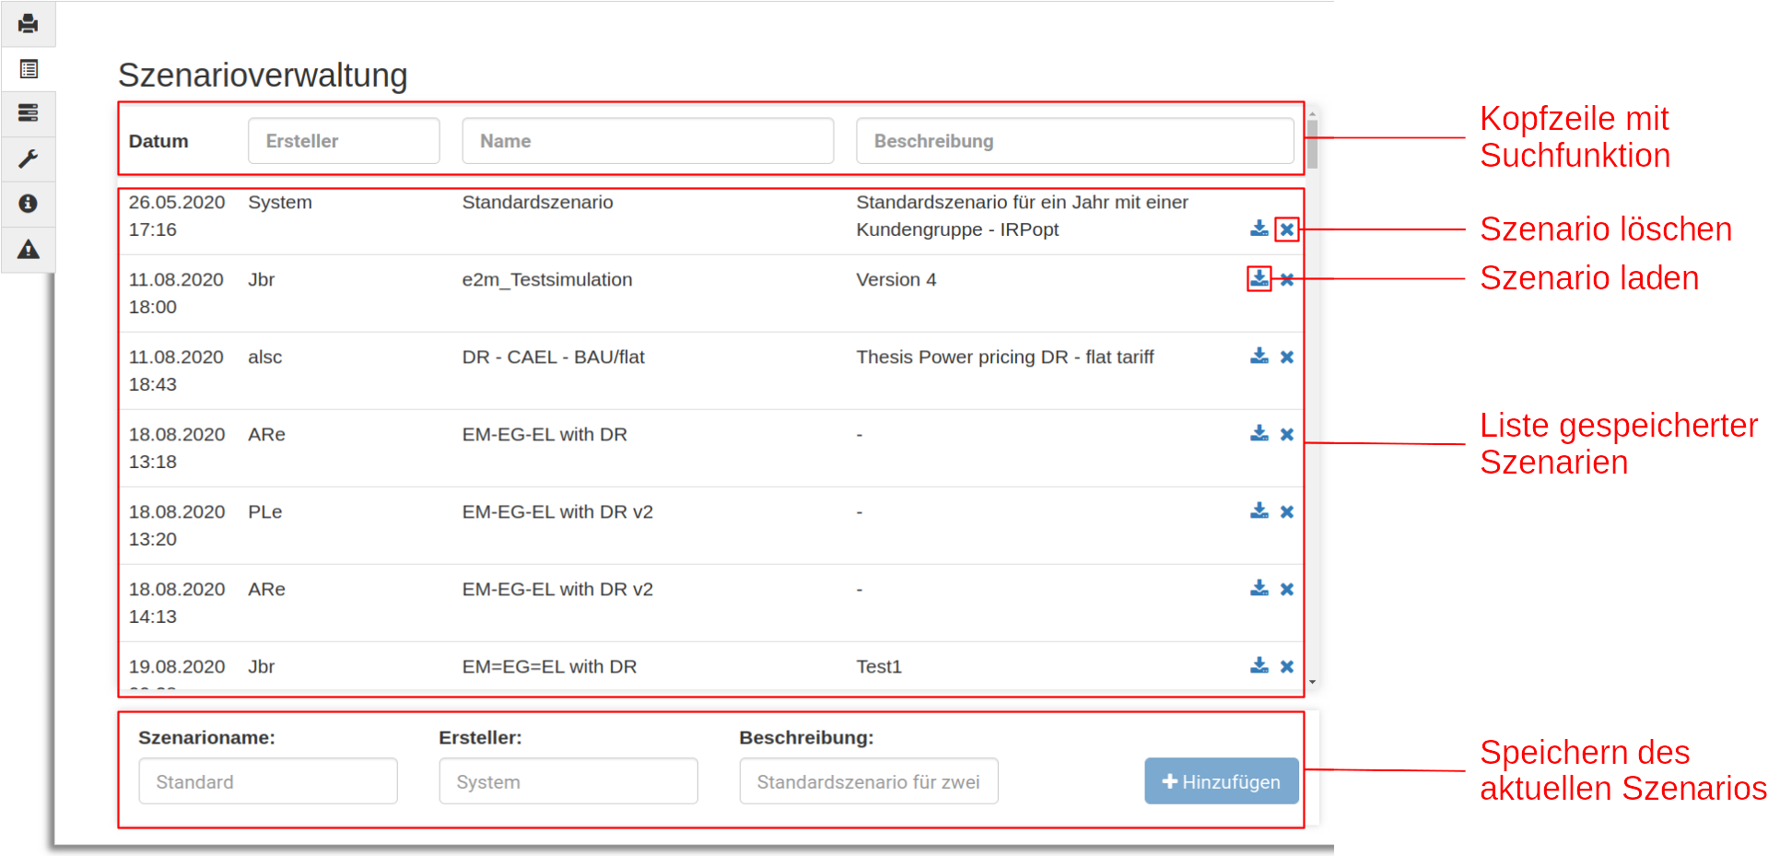Click the Hinzufügen button
1768x856 pixels.
coord(1222,781)
